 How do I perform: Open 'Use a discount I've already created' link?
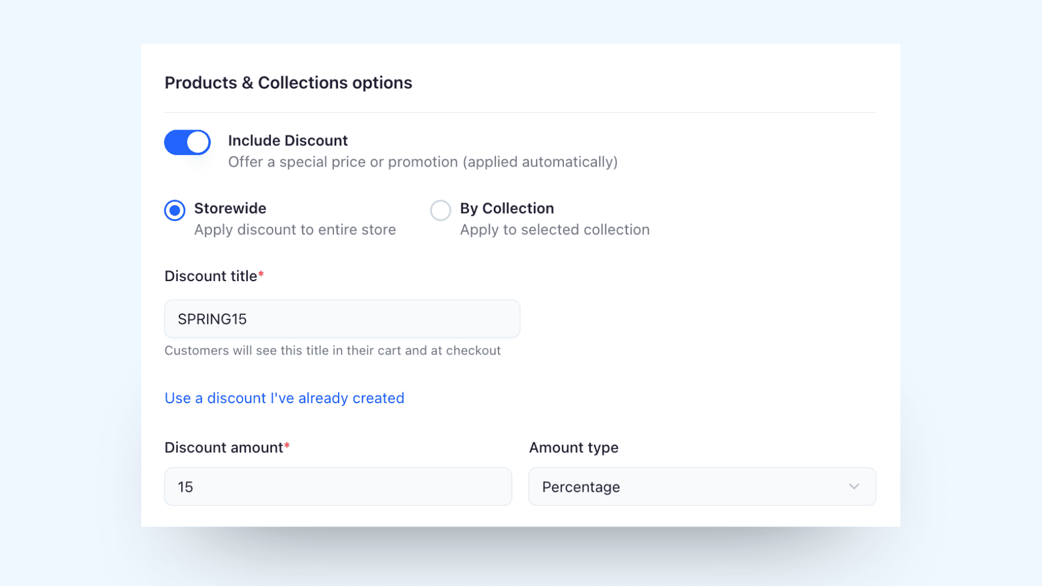[x=284, y=398]
